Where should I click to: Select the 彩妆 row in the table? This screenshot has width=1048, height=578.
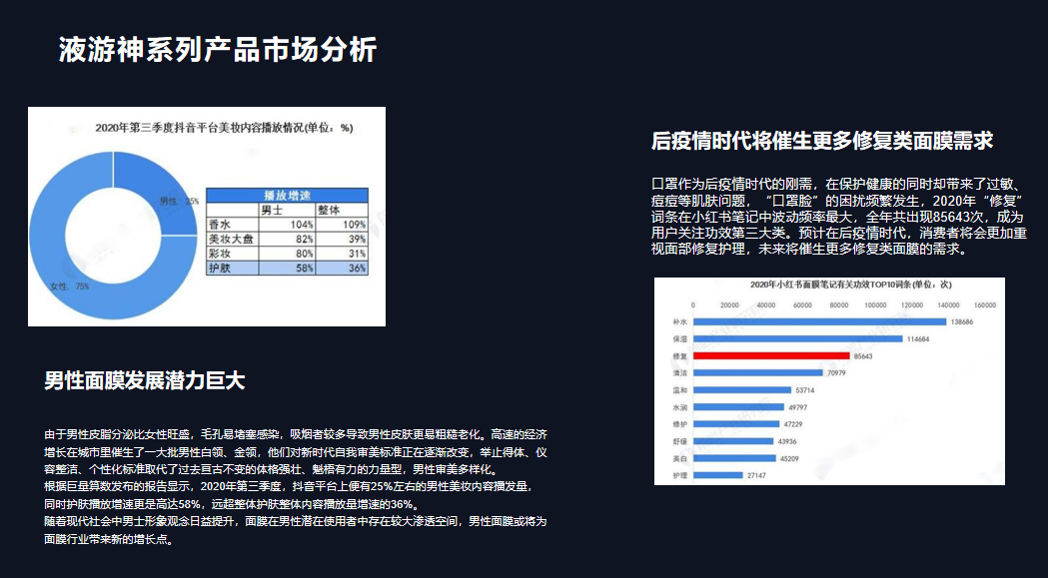point(287,254)
